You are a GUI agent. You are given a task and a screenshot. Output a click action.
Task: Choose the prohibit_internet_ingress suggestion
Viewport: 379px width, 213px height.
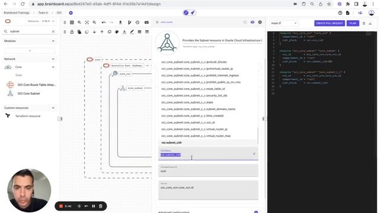pos(208,75)
